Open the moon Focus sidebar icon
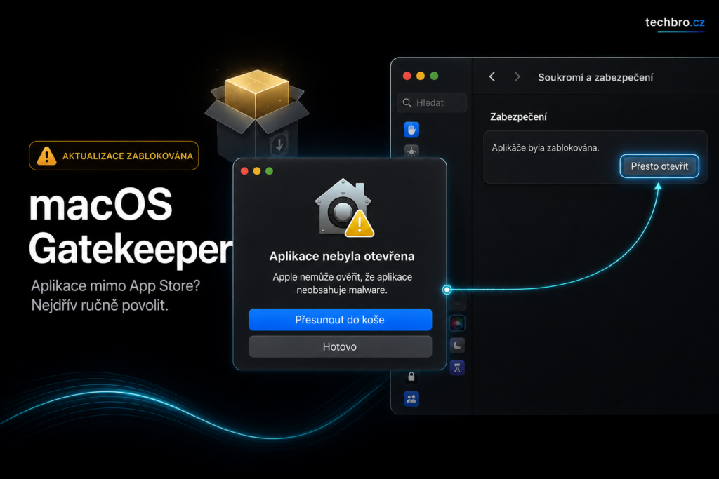719x479 pixels. tap(457, 345)
